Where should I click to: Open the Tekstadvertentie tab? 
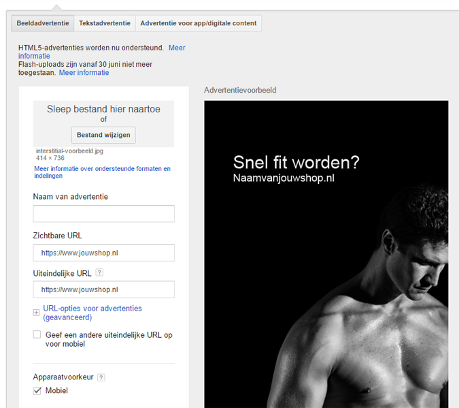coord(105,23)
